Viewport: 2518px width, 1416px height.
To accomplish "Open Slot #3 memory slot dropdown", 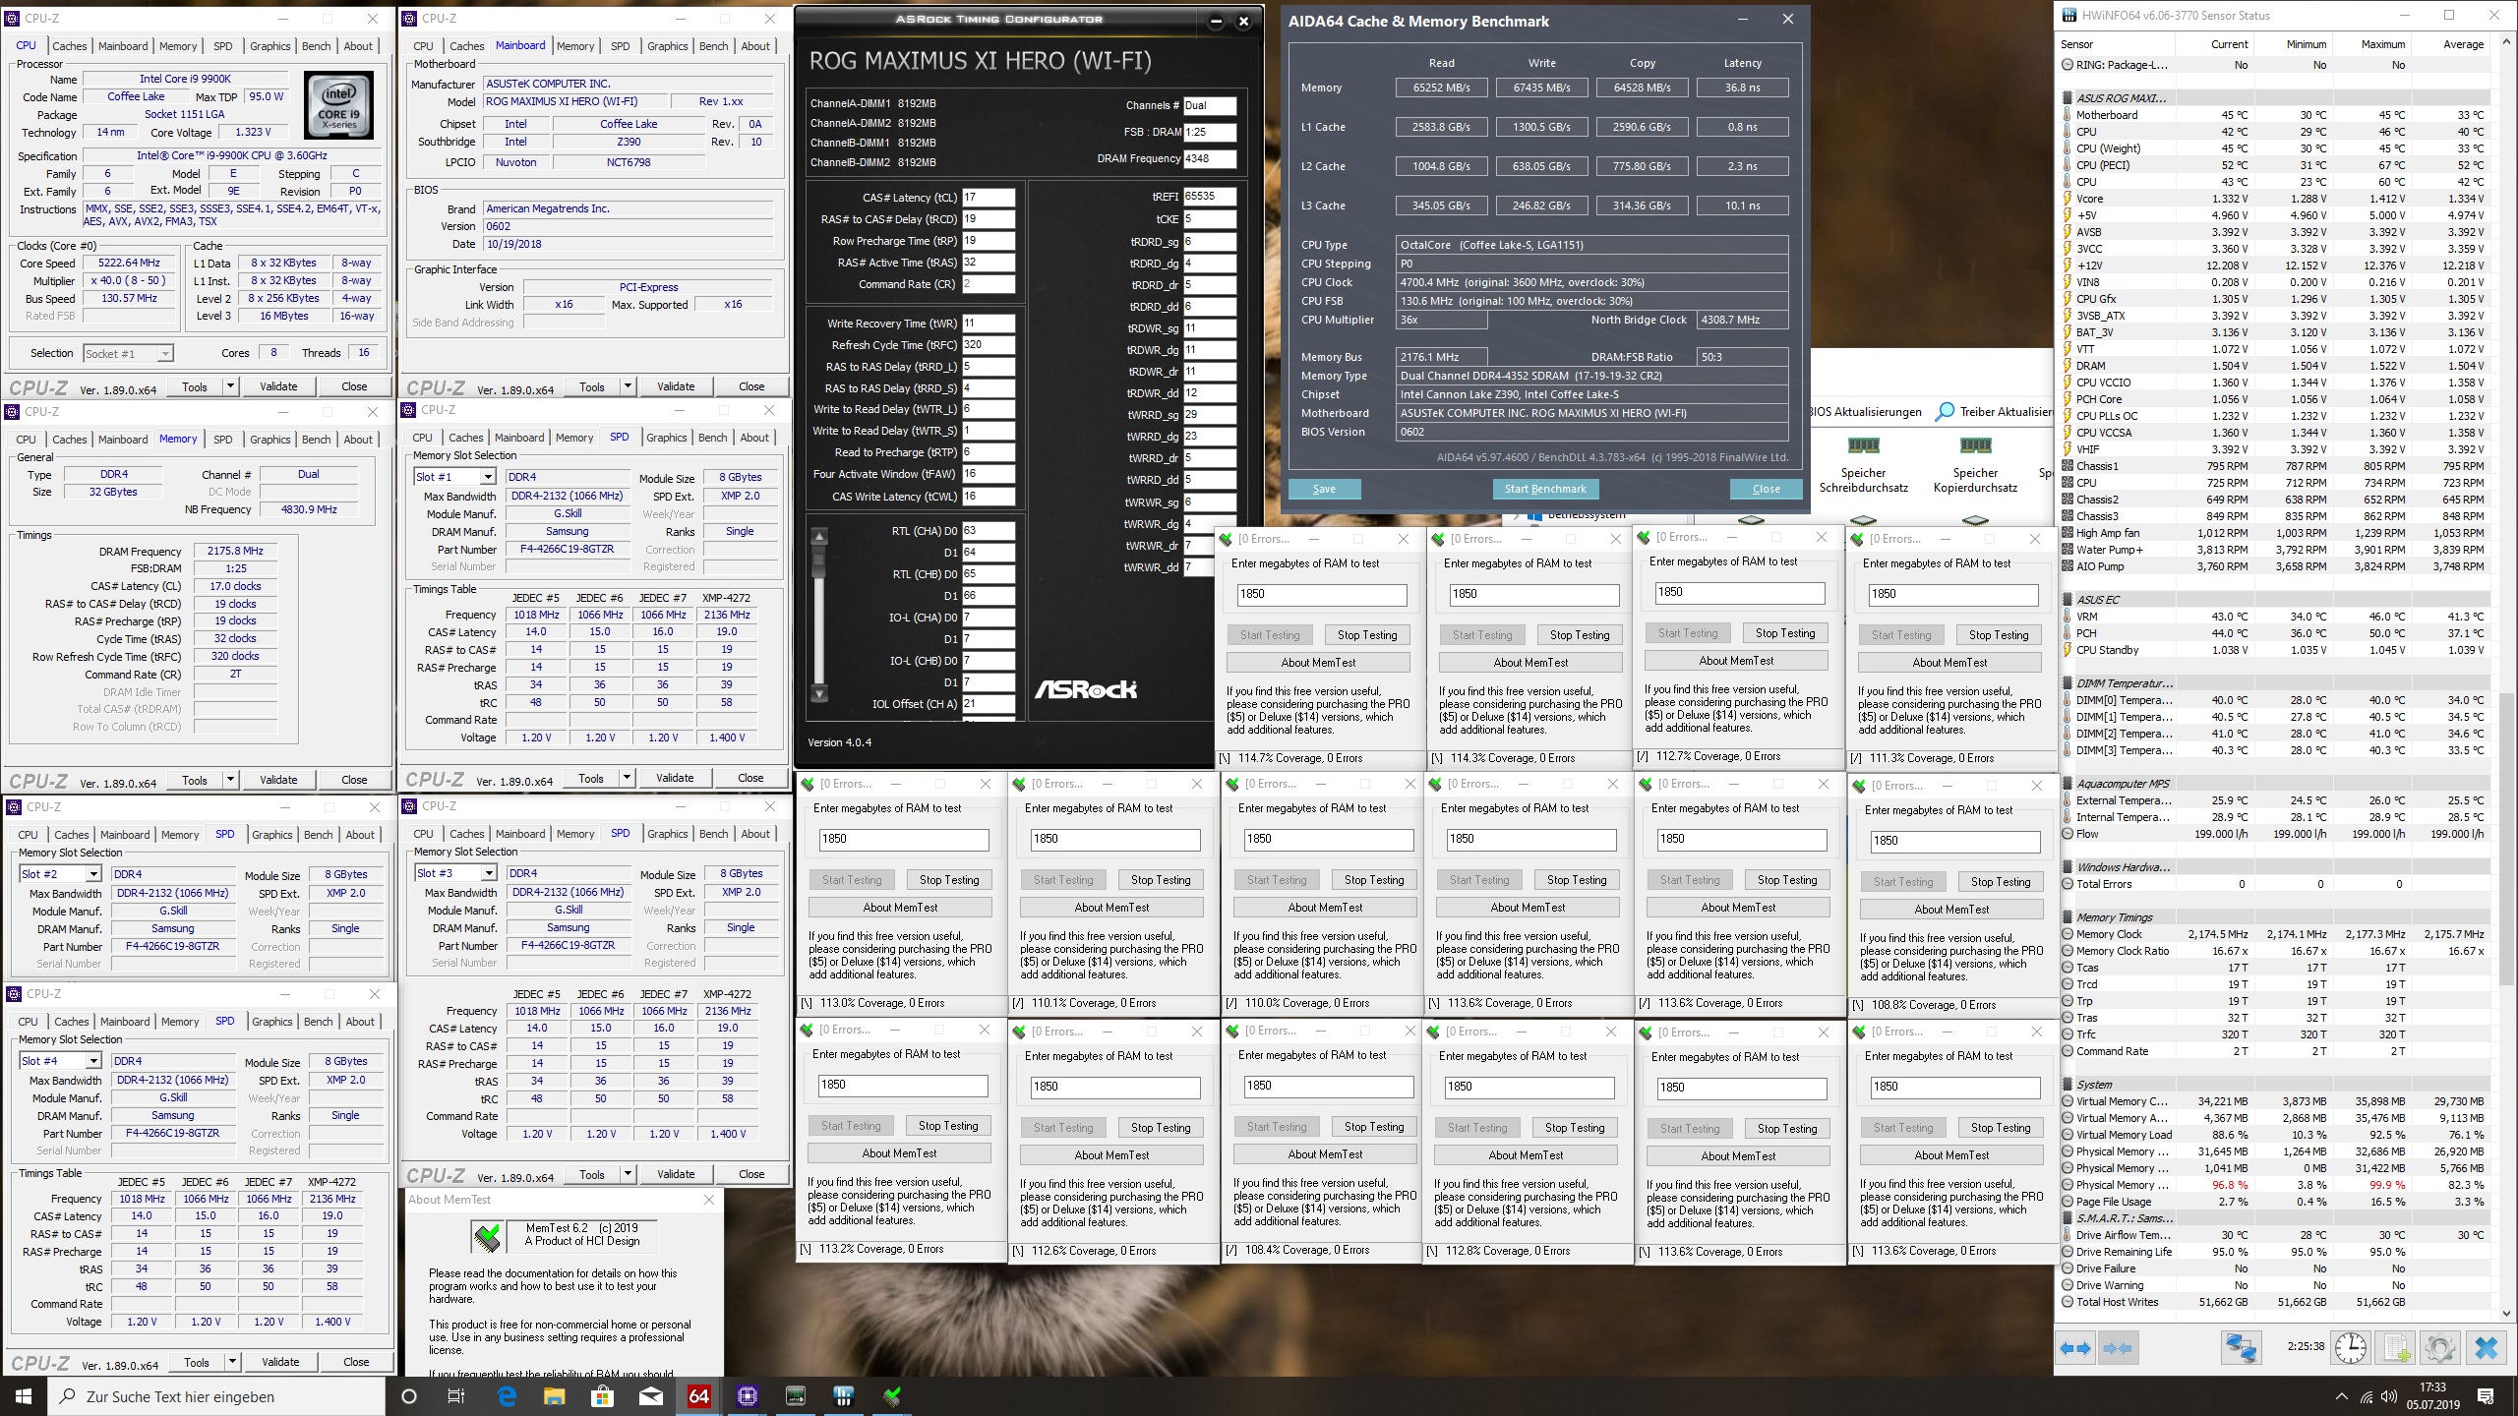I will [x=489, y=873].
